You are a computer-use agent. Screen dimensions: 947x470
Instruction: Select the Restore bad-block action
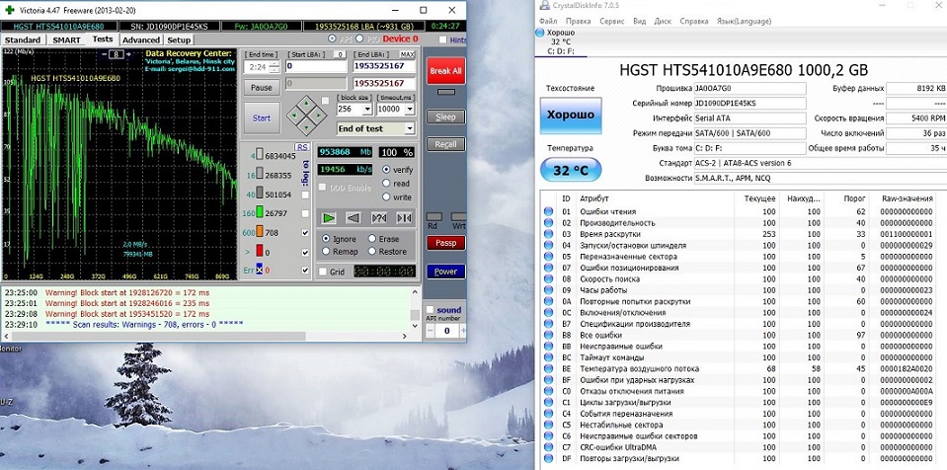pos(372,252)
